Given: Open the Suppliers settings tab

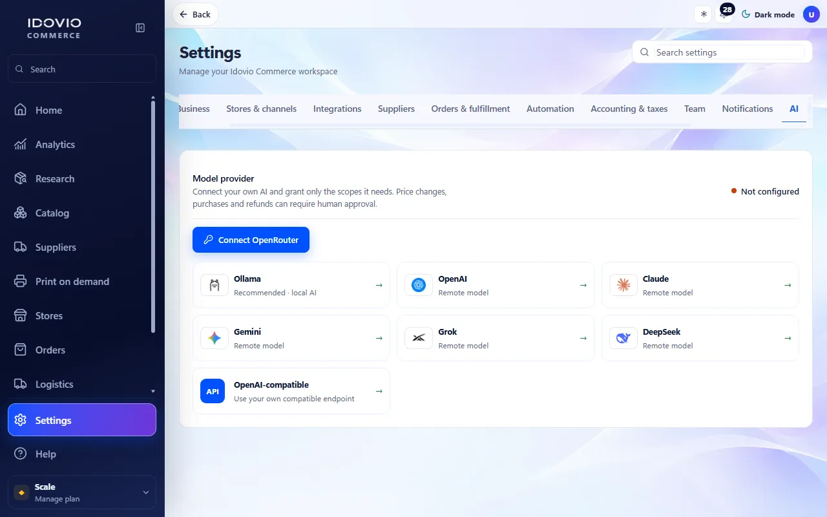Looking at the screenshot, I should tap(397, 109).
